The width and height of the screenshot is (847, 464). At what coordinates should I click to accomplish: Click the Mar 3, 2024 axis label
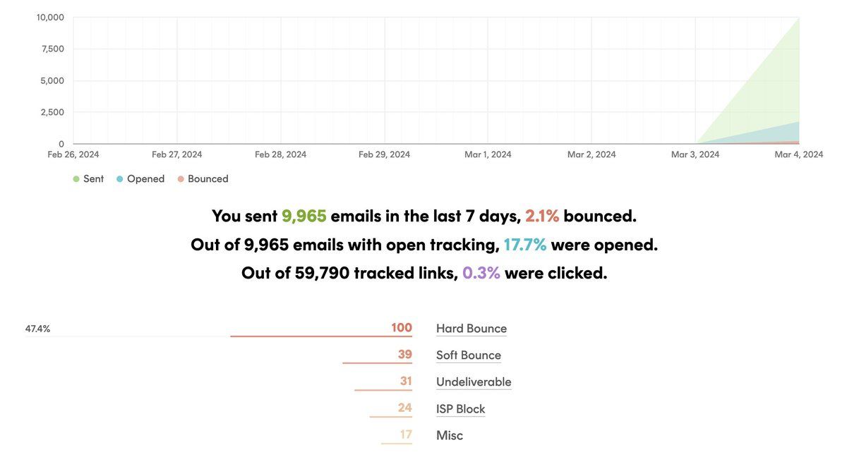tap(695, 154)
